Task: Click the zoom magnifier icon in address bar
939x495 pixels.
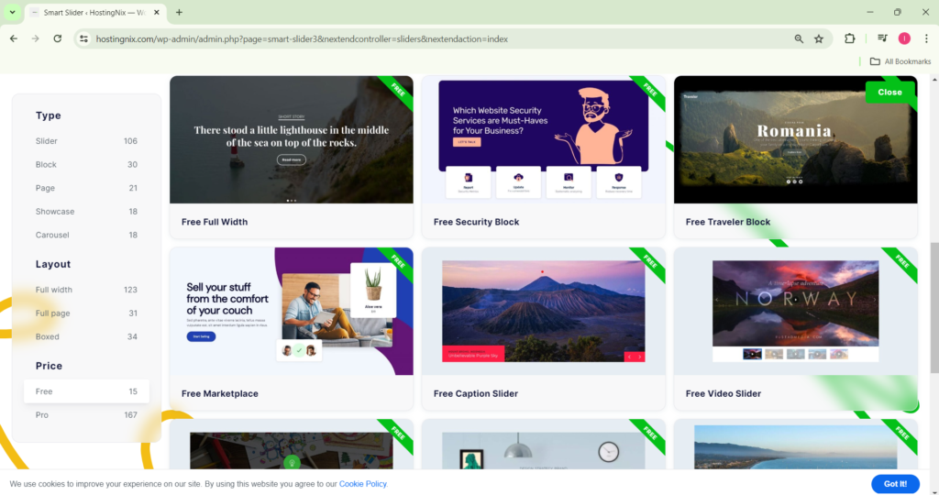Action: click(799, 38)
